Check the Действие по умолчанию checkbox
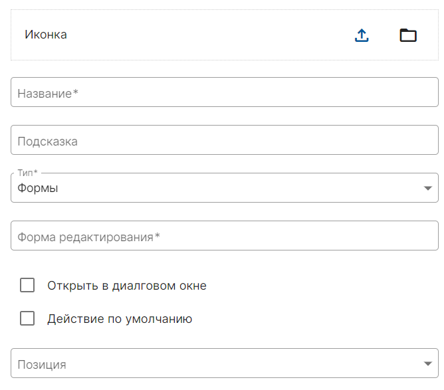The image size is (444, 390). [27, 318]
